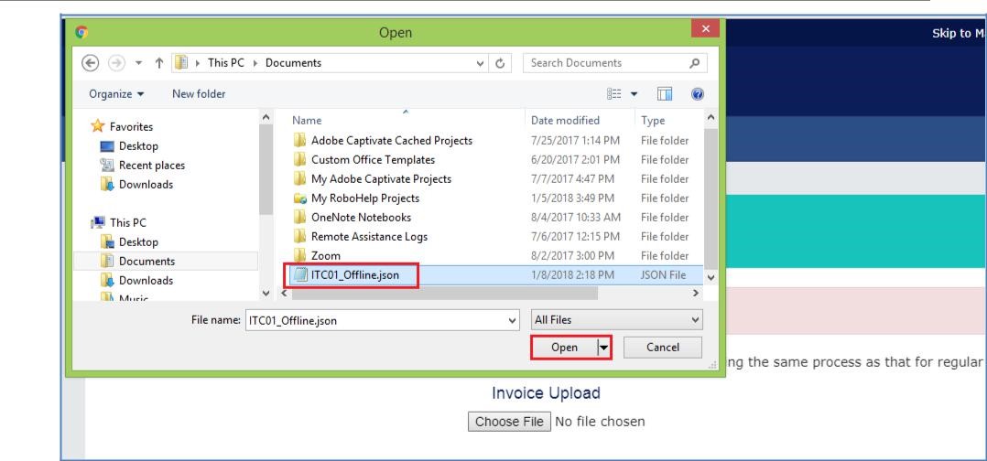Viewport: 987px width, 461px height.
Task: Click the ITC01_Offline.json file icon
Action: pos(299,274)
